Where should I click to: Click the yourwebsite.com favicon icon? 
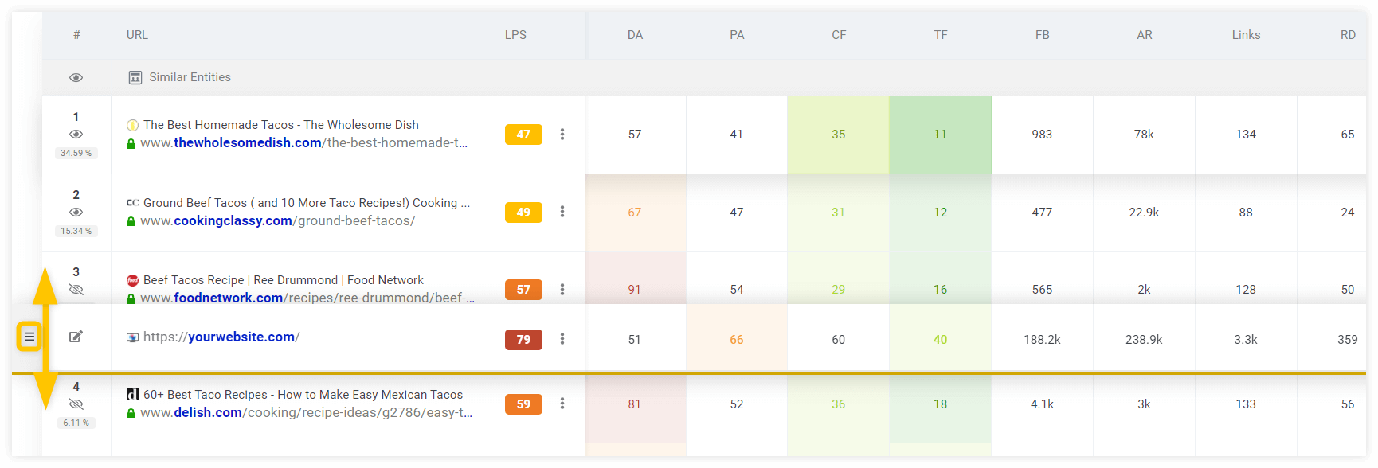pos(133,337)
